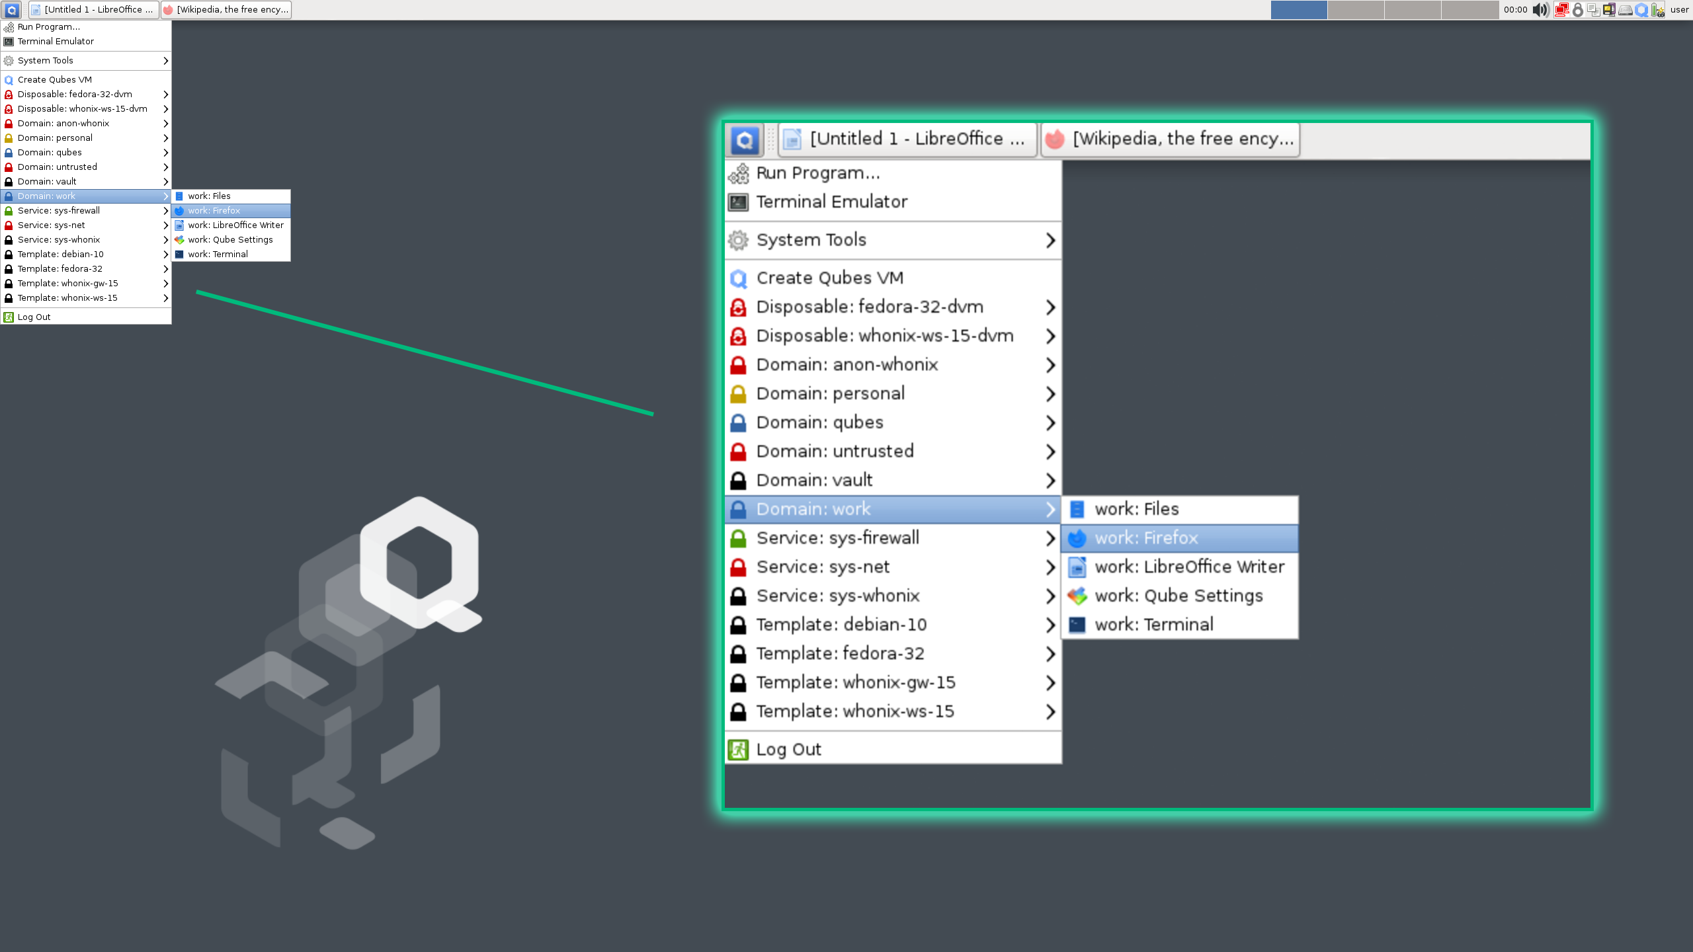Select Run Program... label in the small menu
Screen dimensions: 1693x952
49,27
